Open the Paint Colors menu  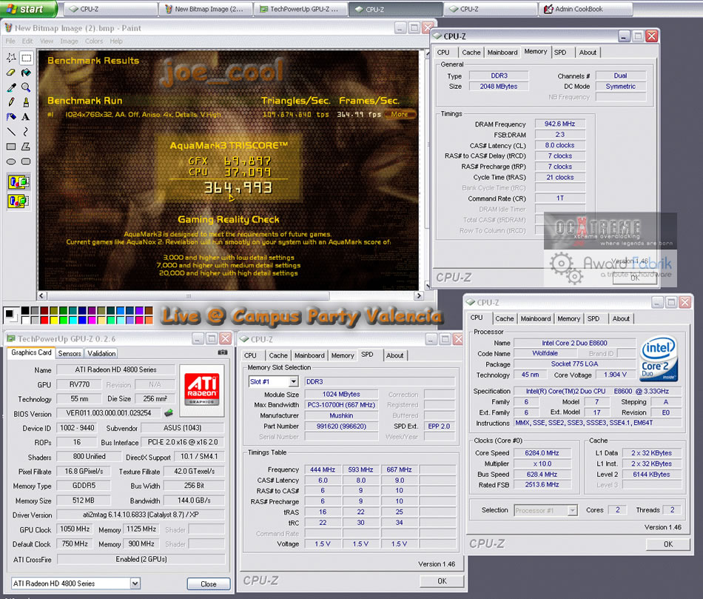(x=94, y=41)
